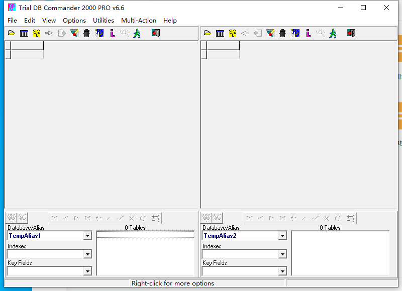Viewport: 402px width, 291px height.
Task: Click the left panel tables list box
Action: pyautogui.click(x=145, y=253)
